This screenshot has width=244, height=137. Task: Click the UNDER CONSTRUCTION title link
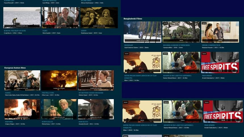click(x=211, y=45)
